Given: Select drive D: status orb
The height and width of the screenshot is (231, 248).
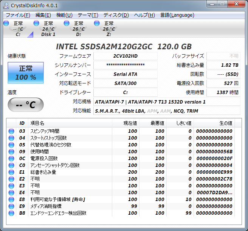Looking at the screenshot, I should pos(67,24).
